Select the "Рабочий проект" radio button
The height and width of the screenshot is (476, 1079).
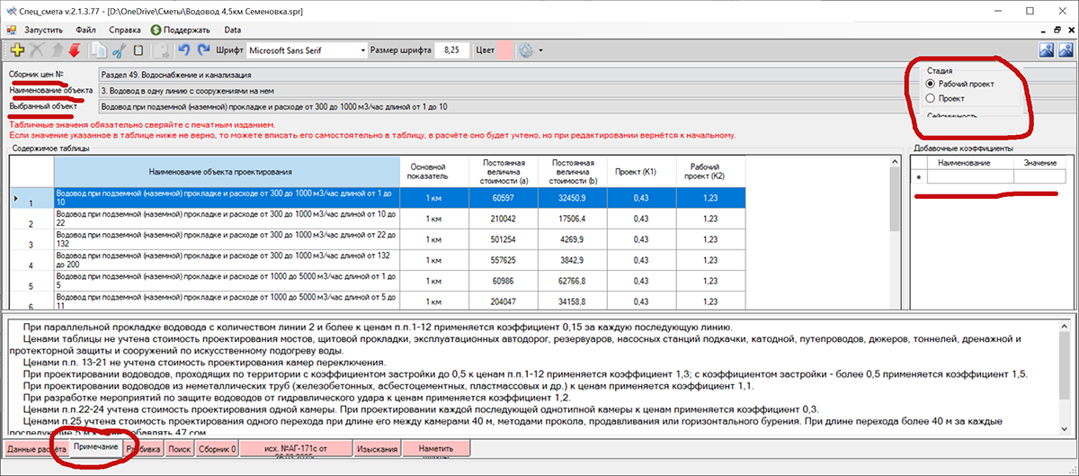[932, 84]
